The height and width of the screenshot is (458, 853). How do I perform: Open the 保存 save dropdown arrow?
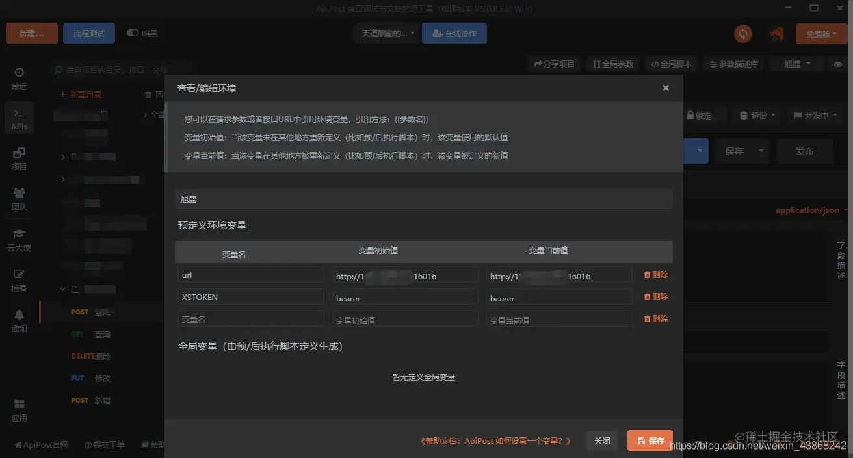[761, 151]
